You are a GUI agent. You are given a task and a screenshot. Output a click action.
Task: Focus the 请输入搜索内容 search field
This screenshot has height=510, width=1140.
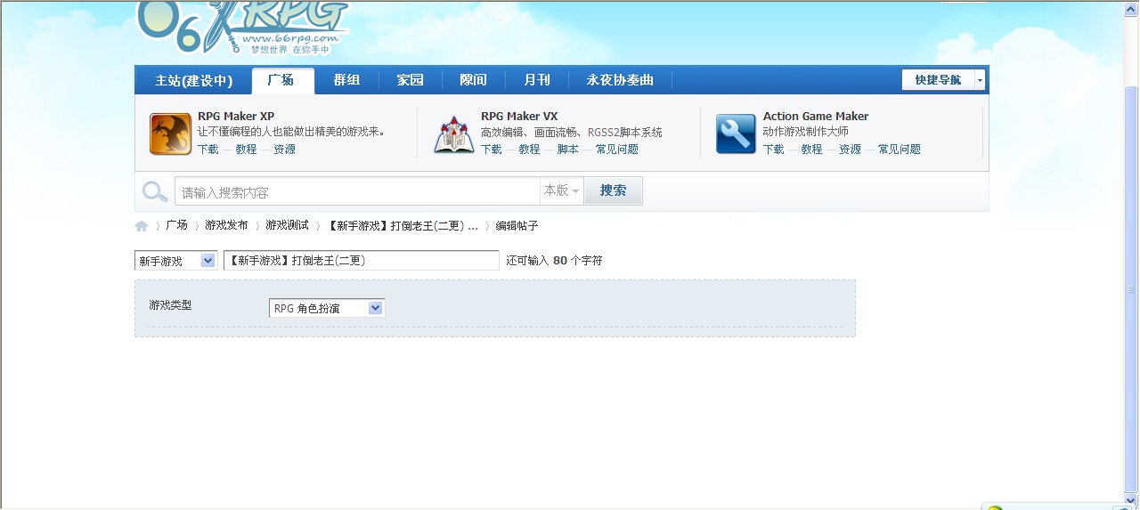(x=357, y=191)
